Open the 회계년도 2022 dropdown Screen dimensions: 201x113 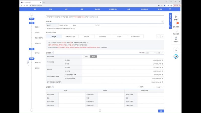pyautogui.click(x=150, y=53)
